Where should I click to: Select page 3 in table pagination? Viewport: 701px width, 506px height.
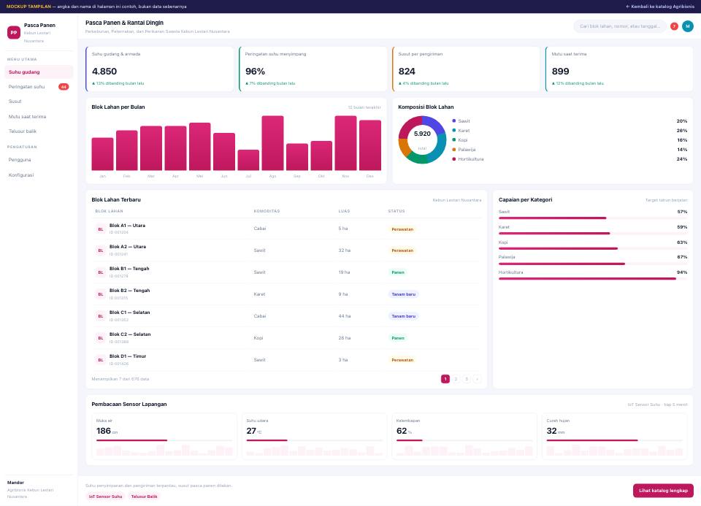coord(467,379)
